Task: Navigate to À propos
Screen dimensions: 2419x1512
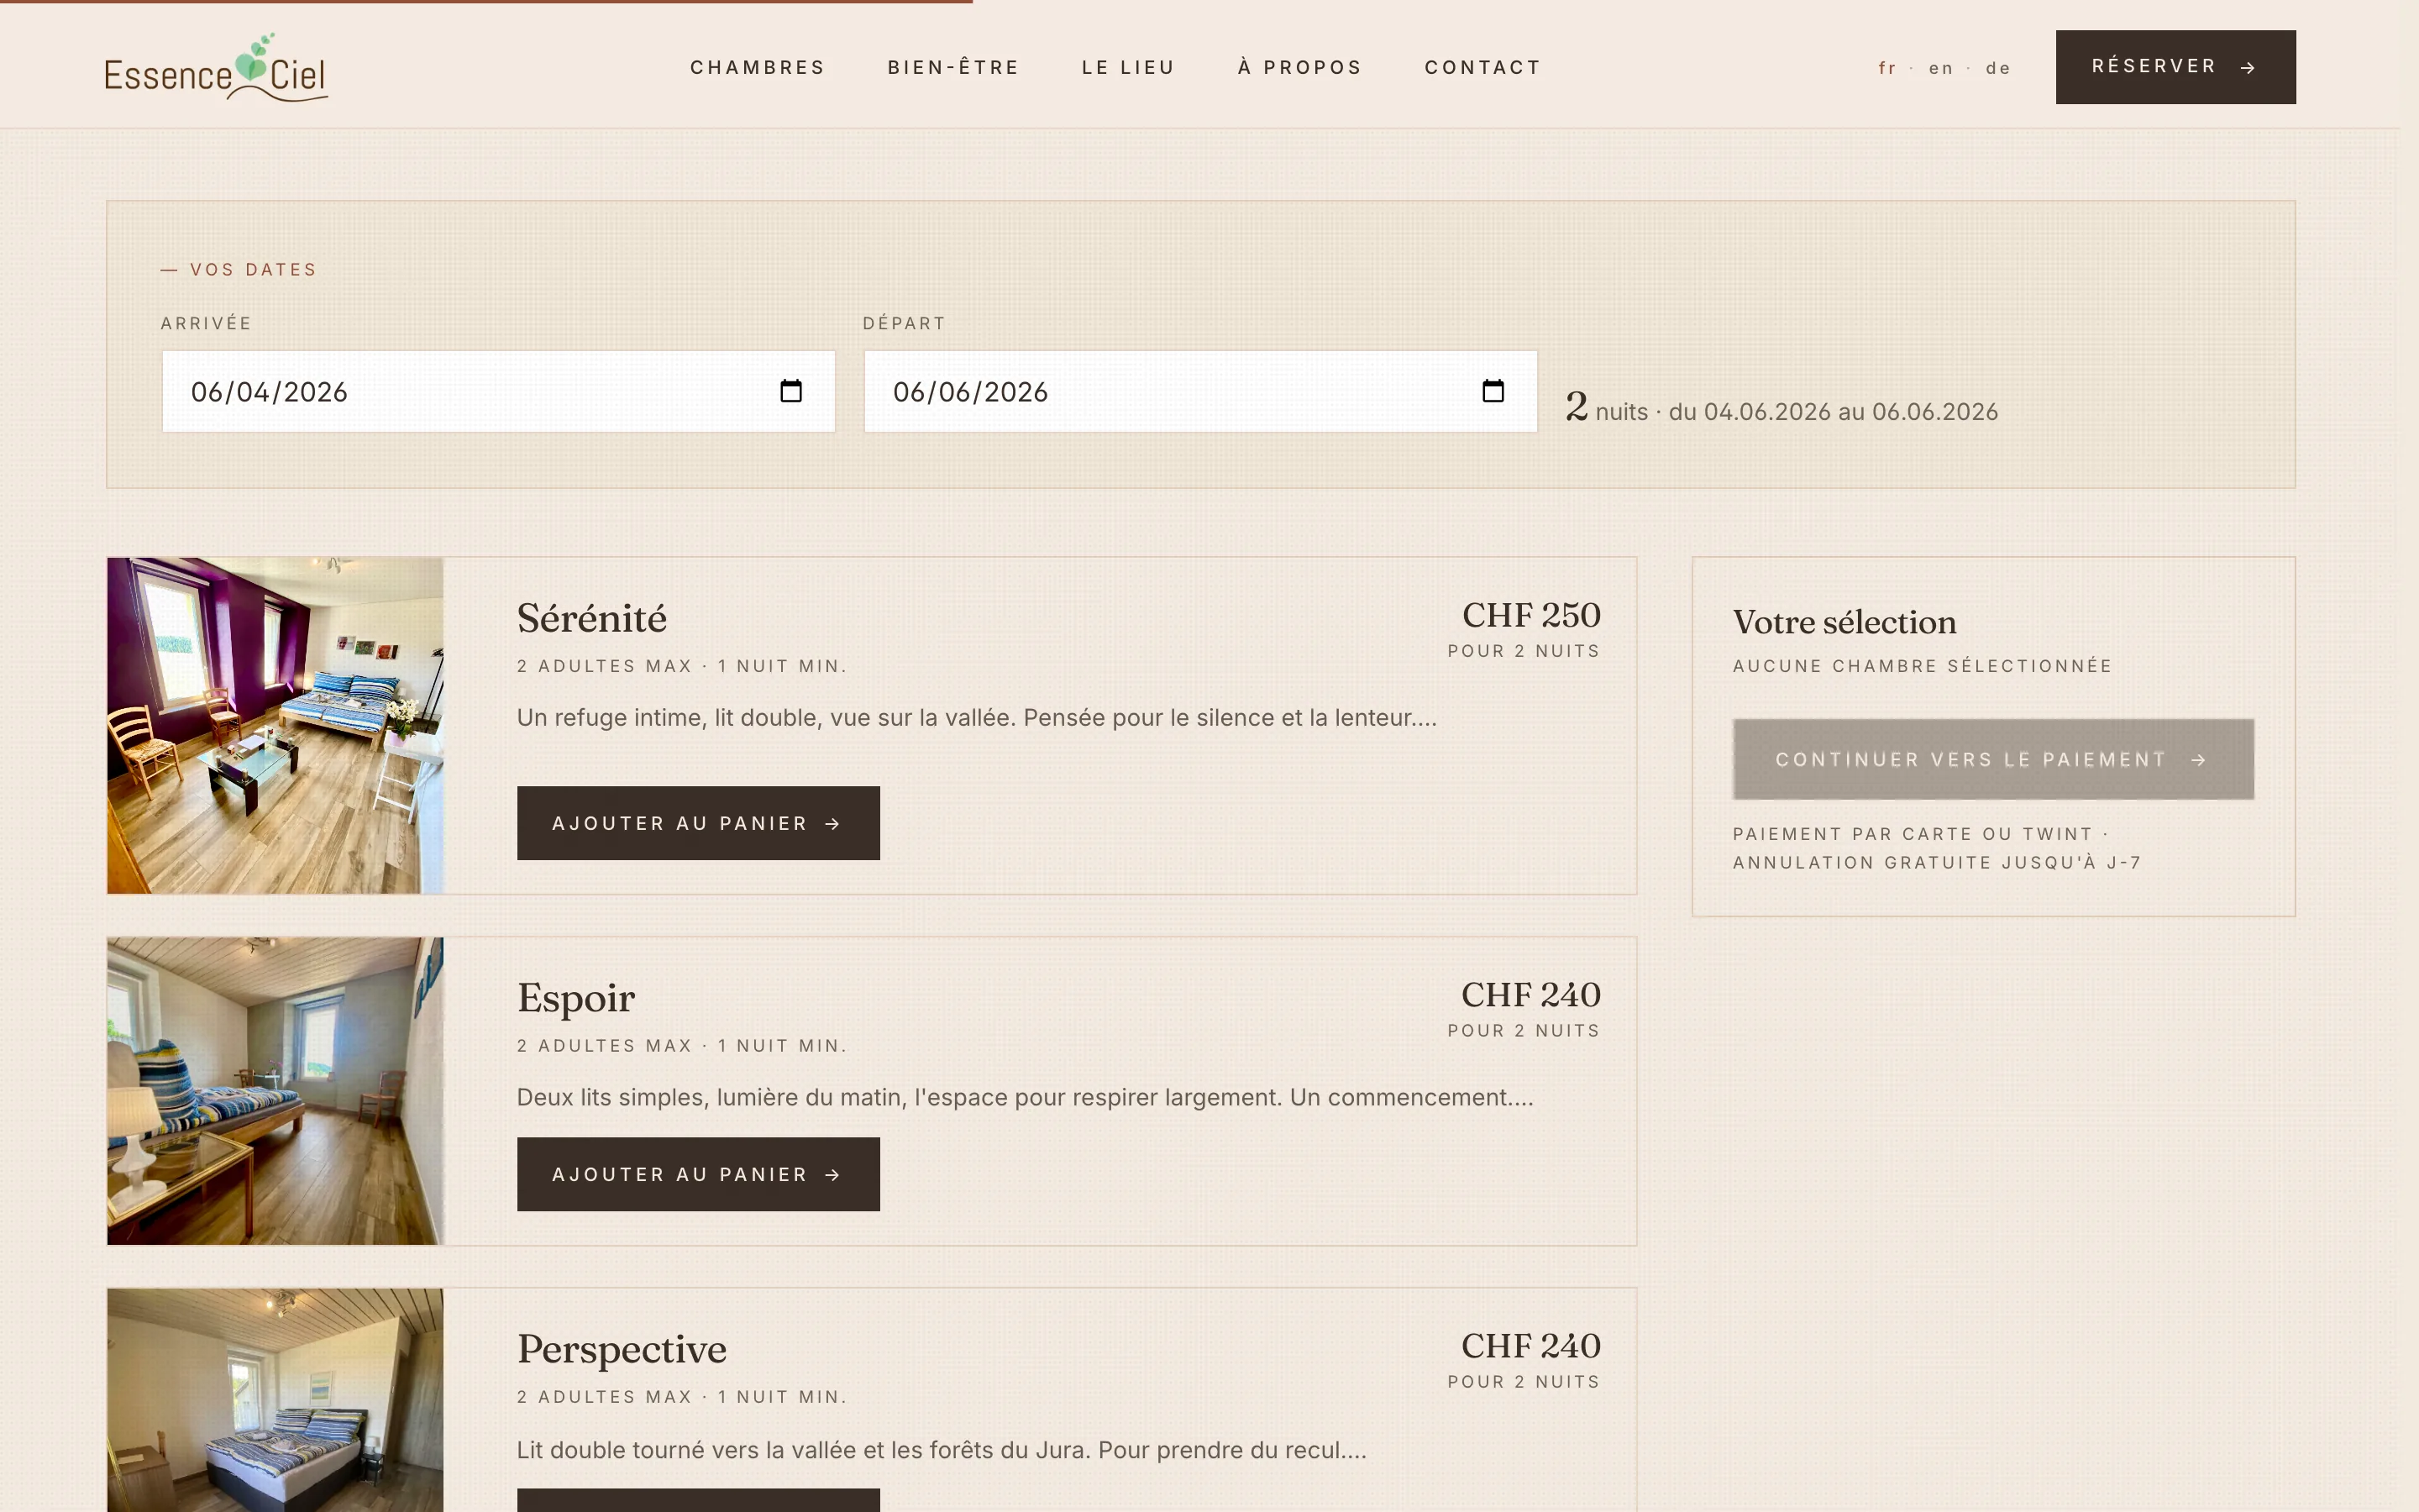Action: tap(1299, 67)
